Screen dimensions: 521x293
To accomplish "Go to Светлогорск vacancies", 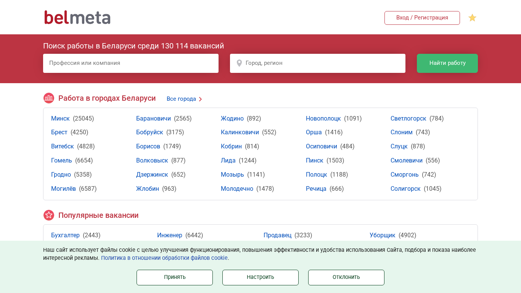I will [408, 119].
